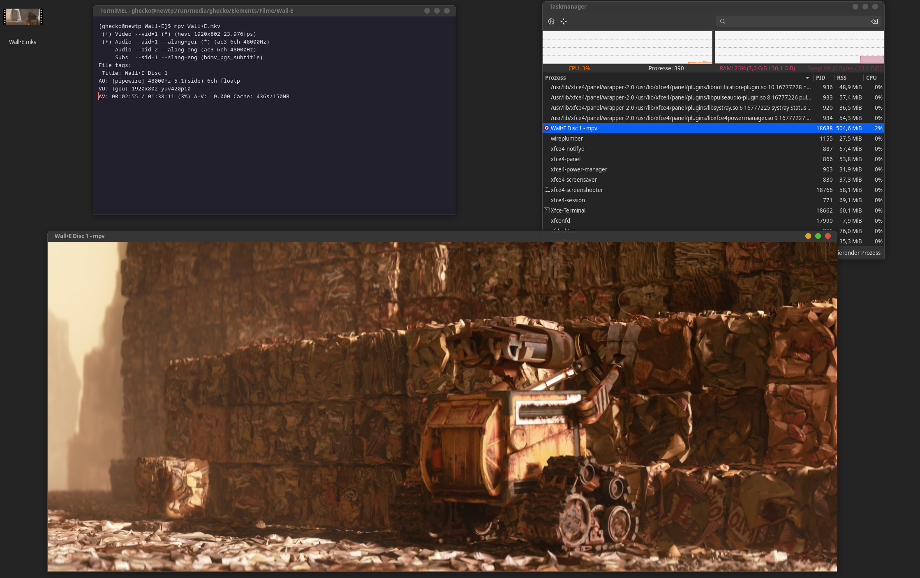Click the Xfce-Terminal process icon
Viewport: 920px width, 578px height.
tap(547, 210)
